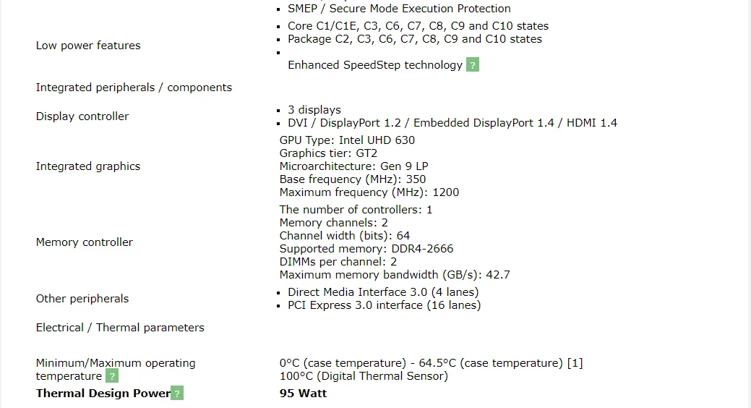Click the Direct Media Interface 3.0 bullet
This screenshot has width=751, height=408.
pyautogui.click(x=383, y=292)
